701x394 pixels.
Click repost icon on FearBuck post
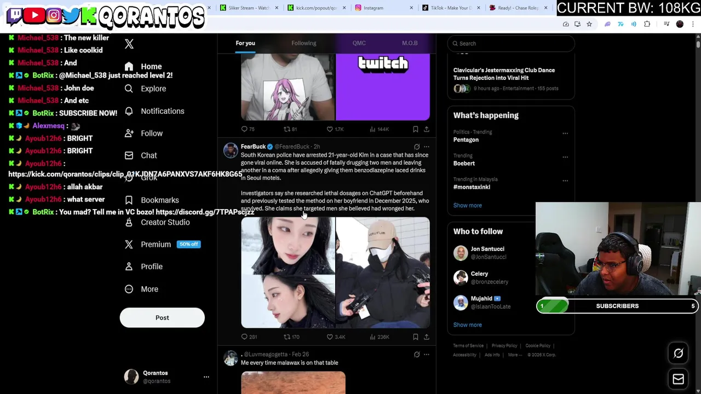[286, 337]
